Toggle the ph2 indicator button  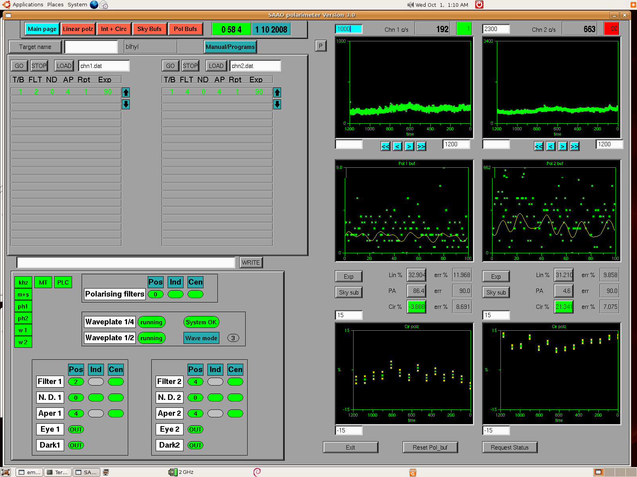[x=23, y=318]
